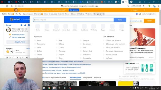This screenshot has width=161, height=90.
Task: Focus the Поиск в интернете field
Action: [x=73, y=20]
